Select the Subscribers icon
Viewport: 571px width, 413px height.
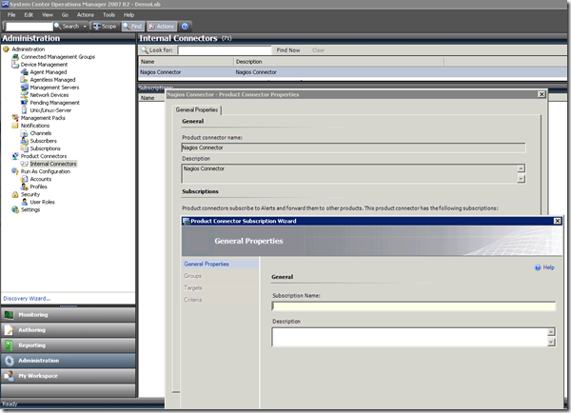pos(25,141)
